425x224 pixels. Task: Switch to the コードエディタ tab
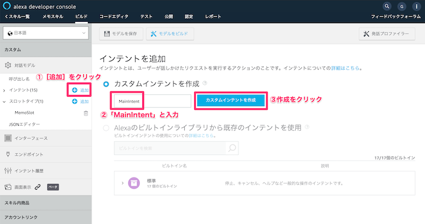pos(114,17)
